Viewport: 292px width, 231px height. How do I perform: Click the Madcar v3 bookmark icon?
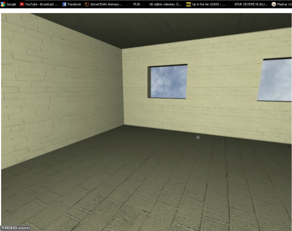274,4
